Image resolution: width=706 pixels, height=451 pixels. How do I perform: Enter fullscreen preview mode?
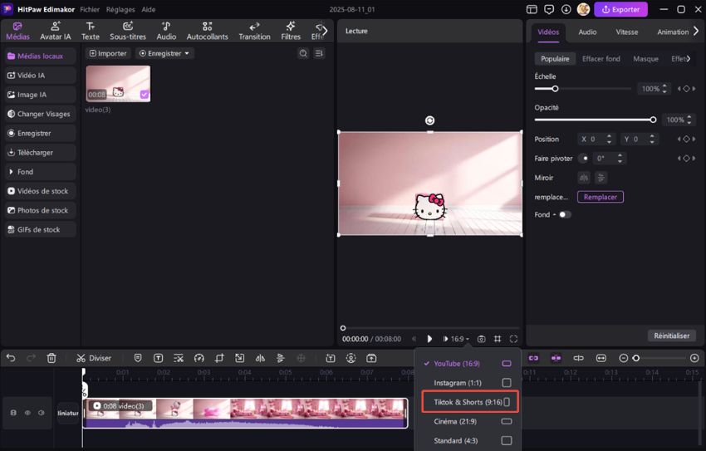(x=513, y=339)
